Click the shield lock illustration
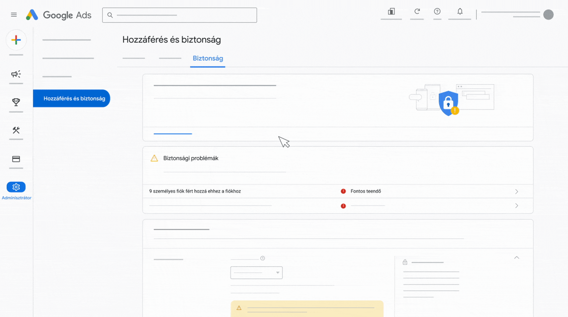Image resolution: width=568 pixels, height=317 pixels. point(449,103)
